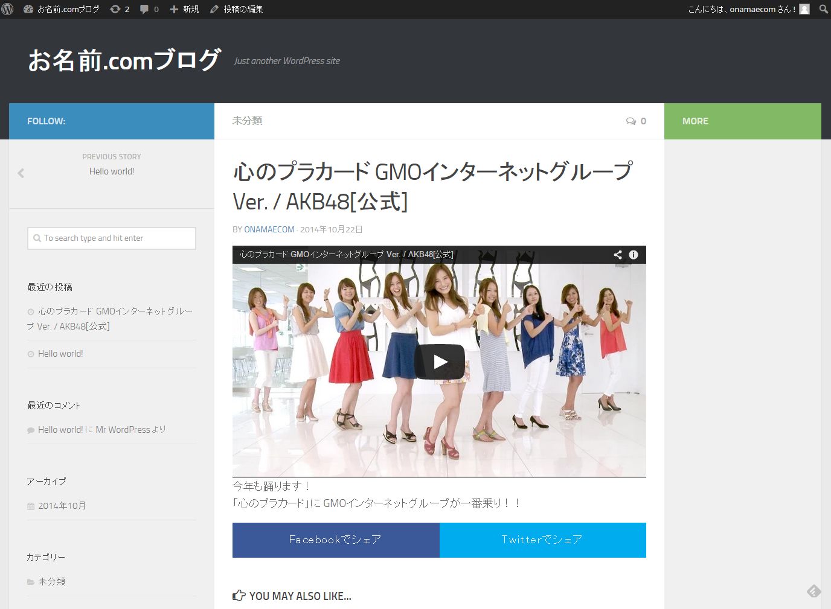The width and height of the screenshot is (831, 609).
Task: Open recent post Hello world! in sidebar
Action: [x=60, y=354]
